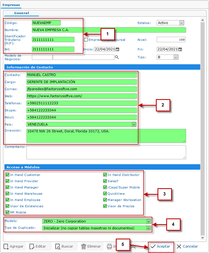209x253 pixels.
Task: Click the Skype input field
Action: click(x=82, y=110)
